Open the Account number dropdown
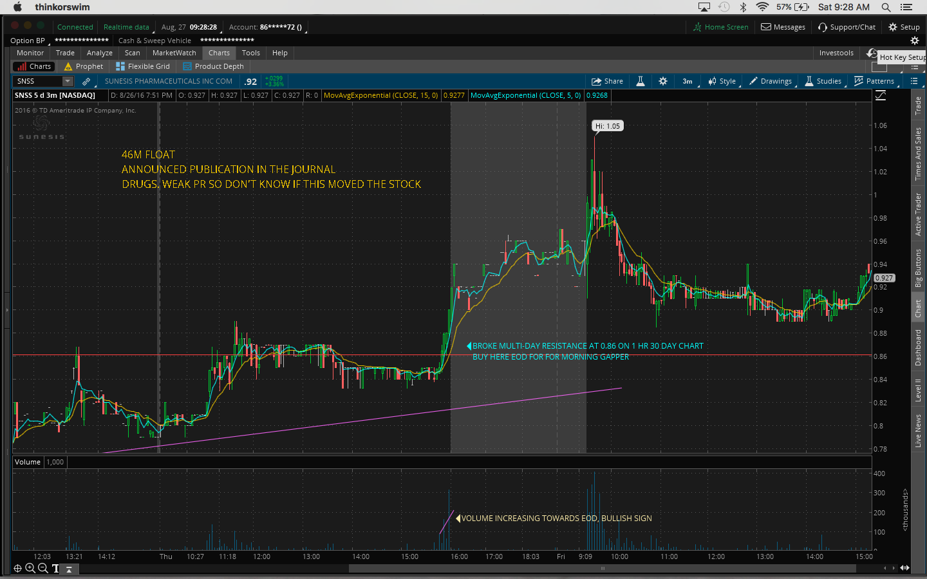This screenshot has height=579, width=927. [267, 27]
